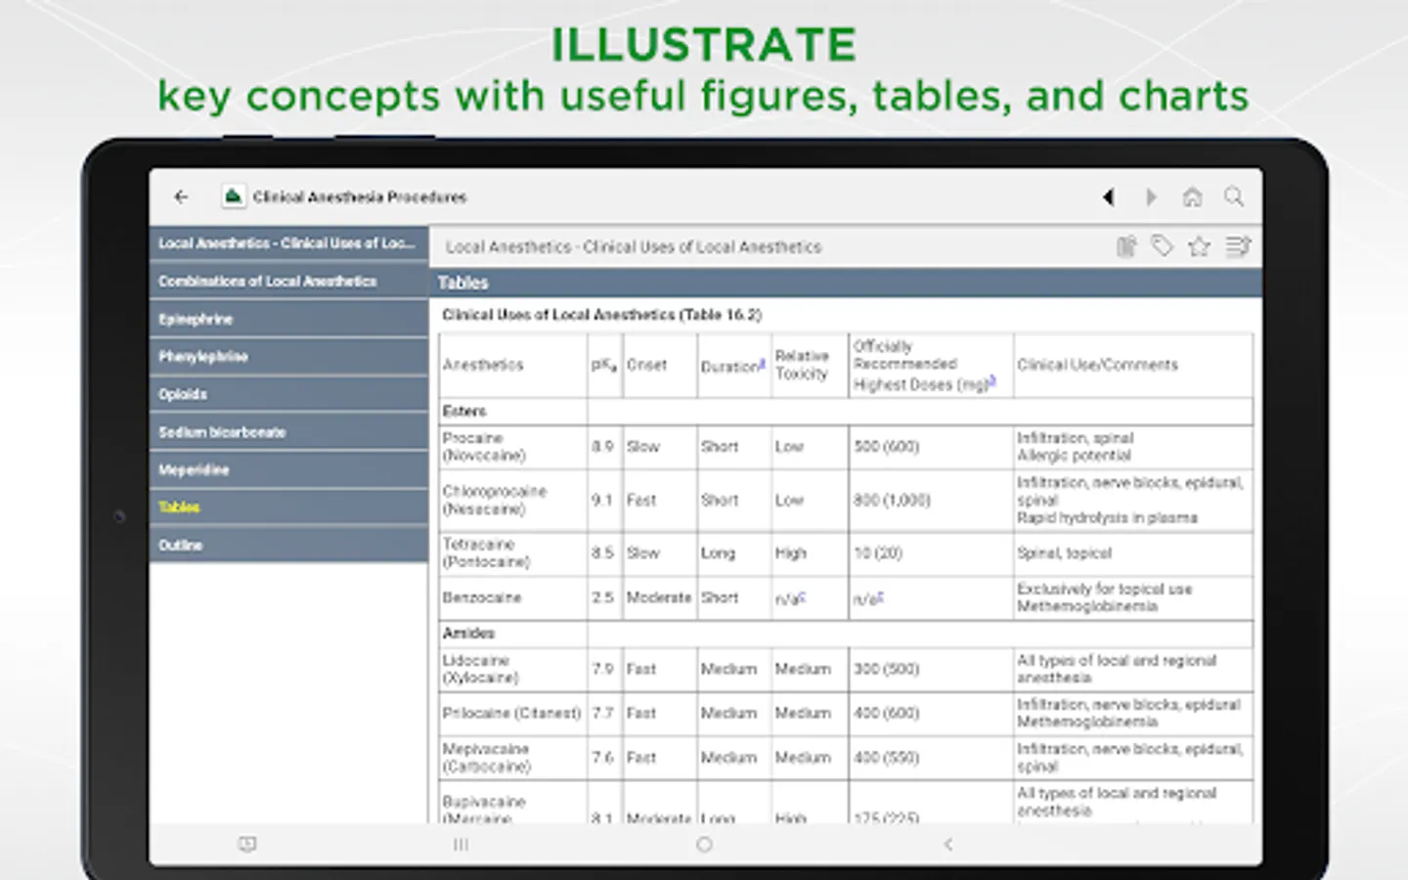Viewport: 1408px width, 880px height.
Task: Go to the Meperidine section
Action: pos(288,470)
